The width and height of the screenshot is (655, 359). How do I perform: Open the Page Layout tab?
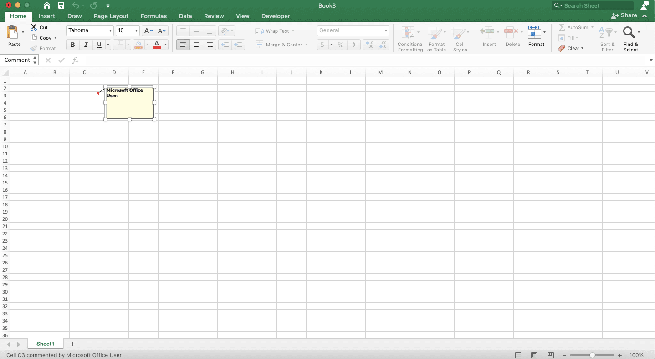pyautogui.click(x=111, y=16)
